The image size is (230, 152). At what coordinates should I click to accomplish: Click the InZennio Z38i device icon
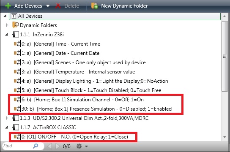16,35
